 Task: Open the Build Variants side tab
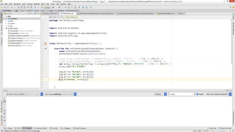click(1, 107)
